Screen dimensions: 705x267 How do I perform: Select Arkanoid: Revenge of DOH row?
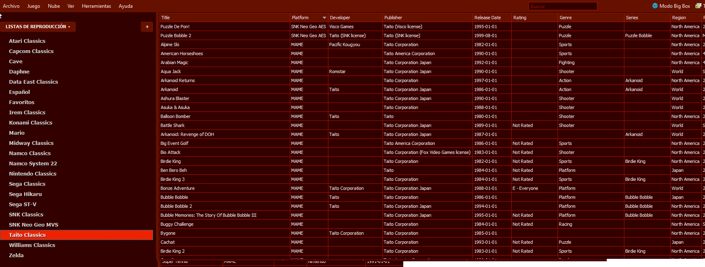click(x=432, y=134)
